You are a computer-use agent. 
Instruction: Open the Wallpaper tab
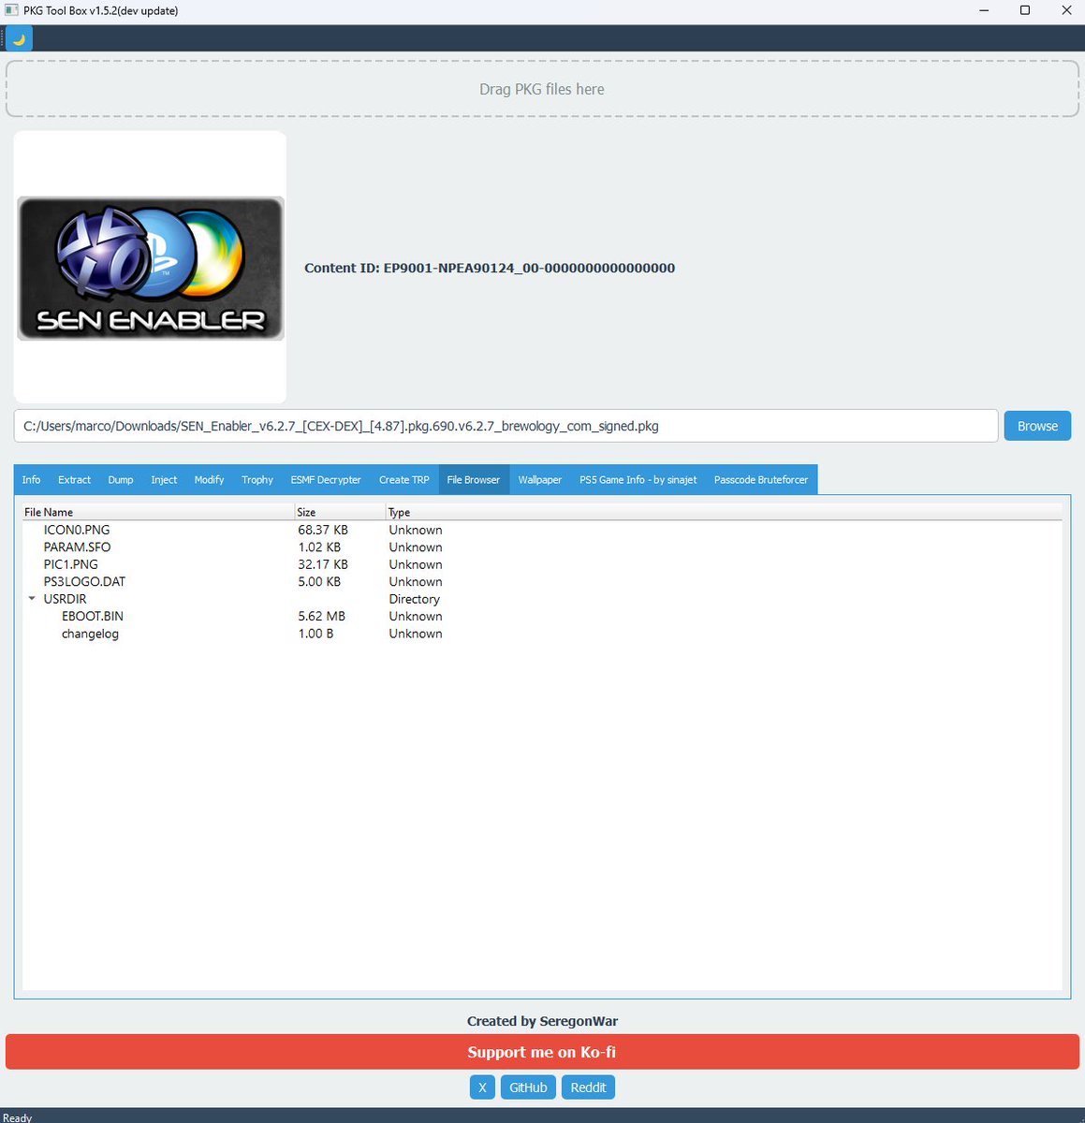point(540,479)
